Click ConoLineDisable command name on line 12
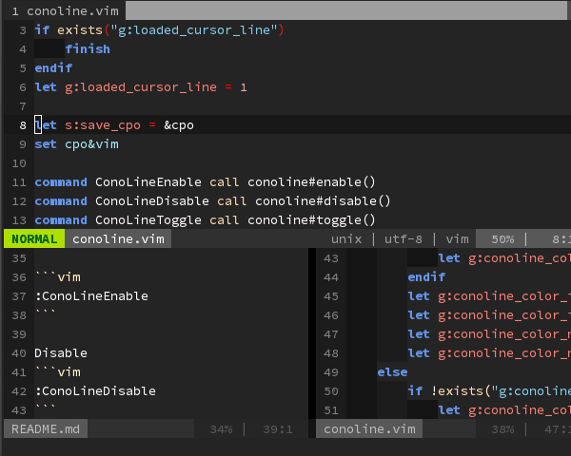Image resolution: width=571 pixels, height=456 pixels. [152, 201]
